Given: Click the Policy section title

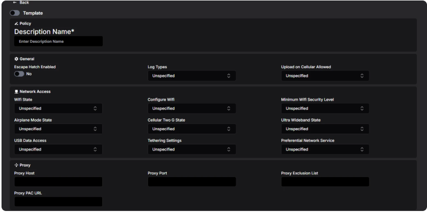Looking at the screenshot, I should (x=25, y=24).
